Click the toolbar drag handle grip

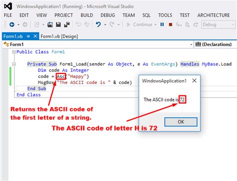(x=5, y=24)
